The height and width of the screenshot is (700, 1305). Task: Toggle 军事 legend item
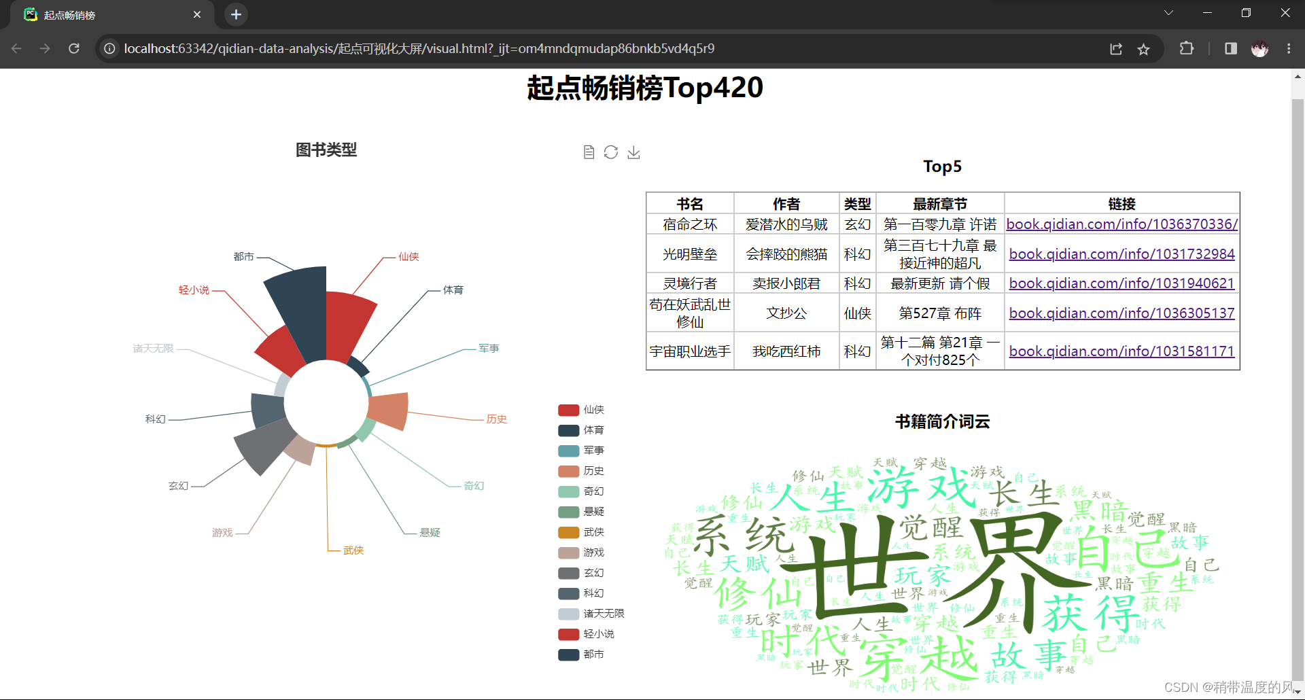pyautogui.click(x=581, y=451)
